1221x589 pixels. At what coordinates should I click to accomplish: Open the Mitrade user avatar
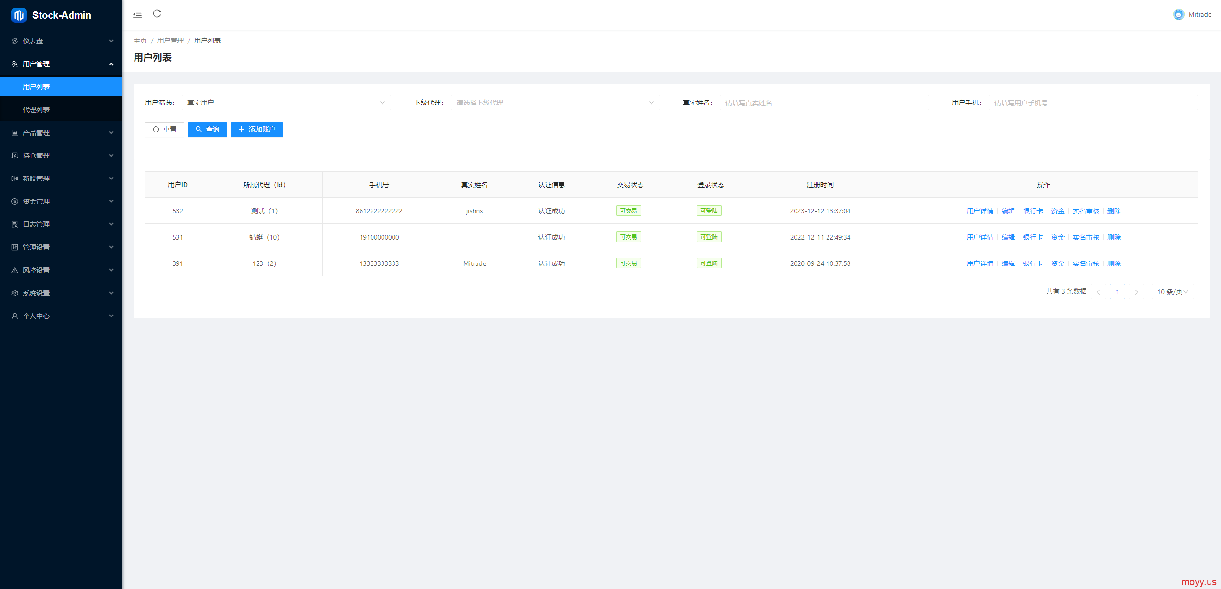[1179, 14]
